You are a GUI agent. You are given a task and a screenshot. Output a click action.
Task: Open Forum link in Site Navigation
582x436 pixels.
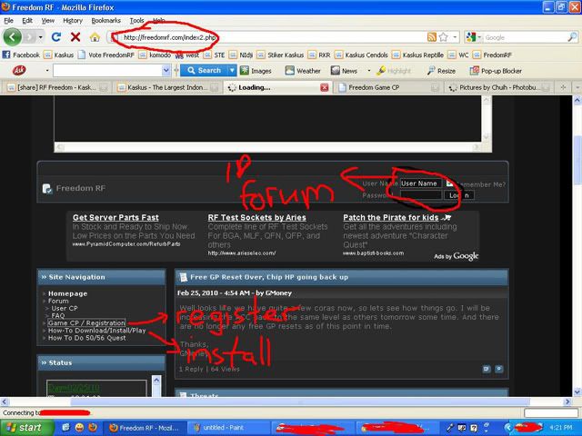coord(58,301)
